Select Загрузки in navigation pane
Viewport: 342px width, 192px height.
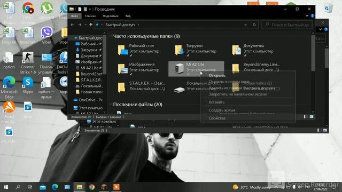(89, 50)
